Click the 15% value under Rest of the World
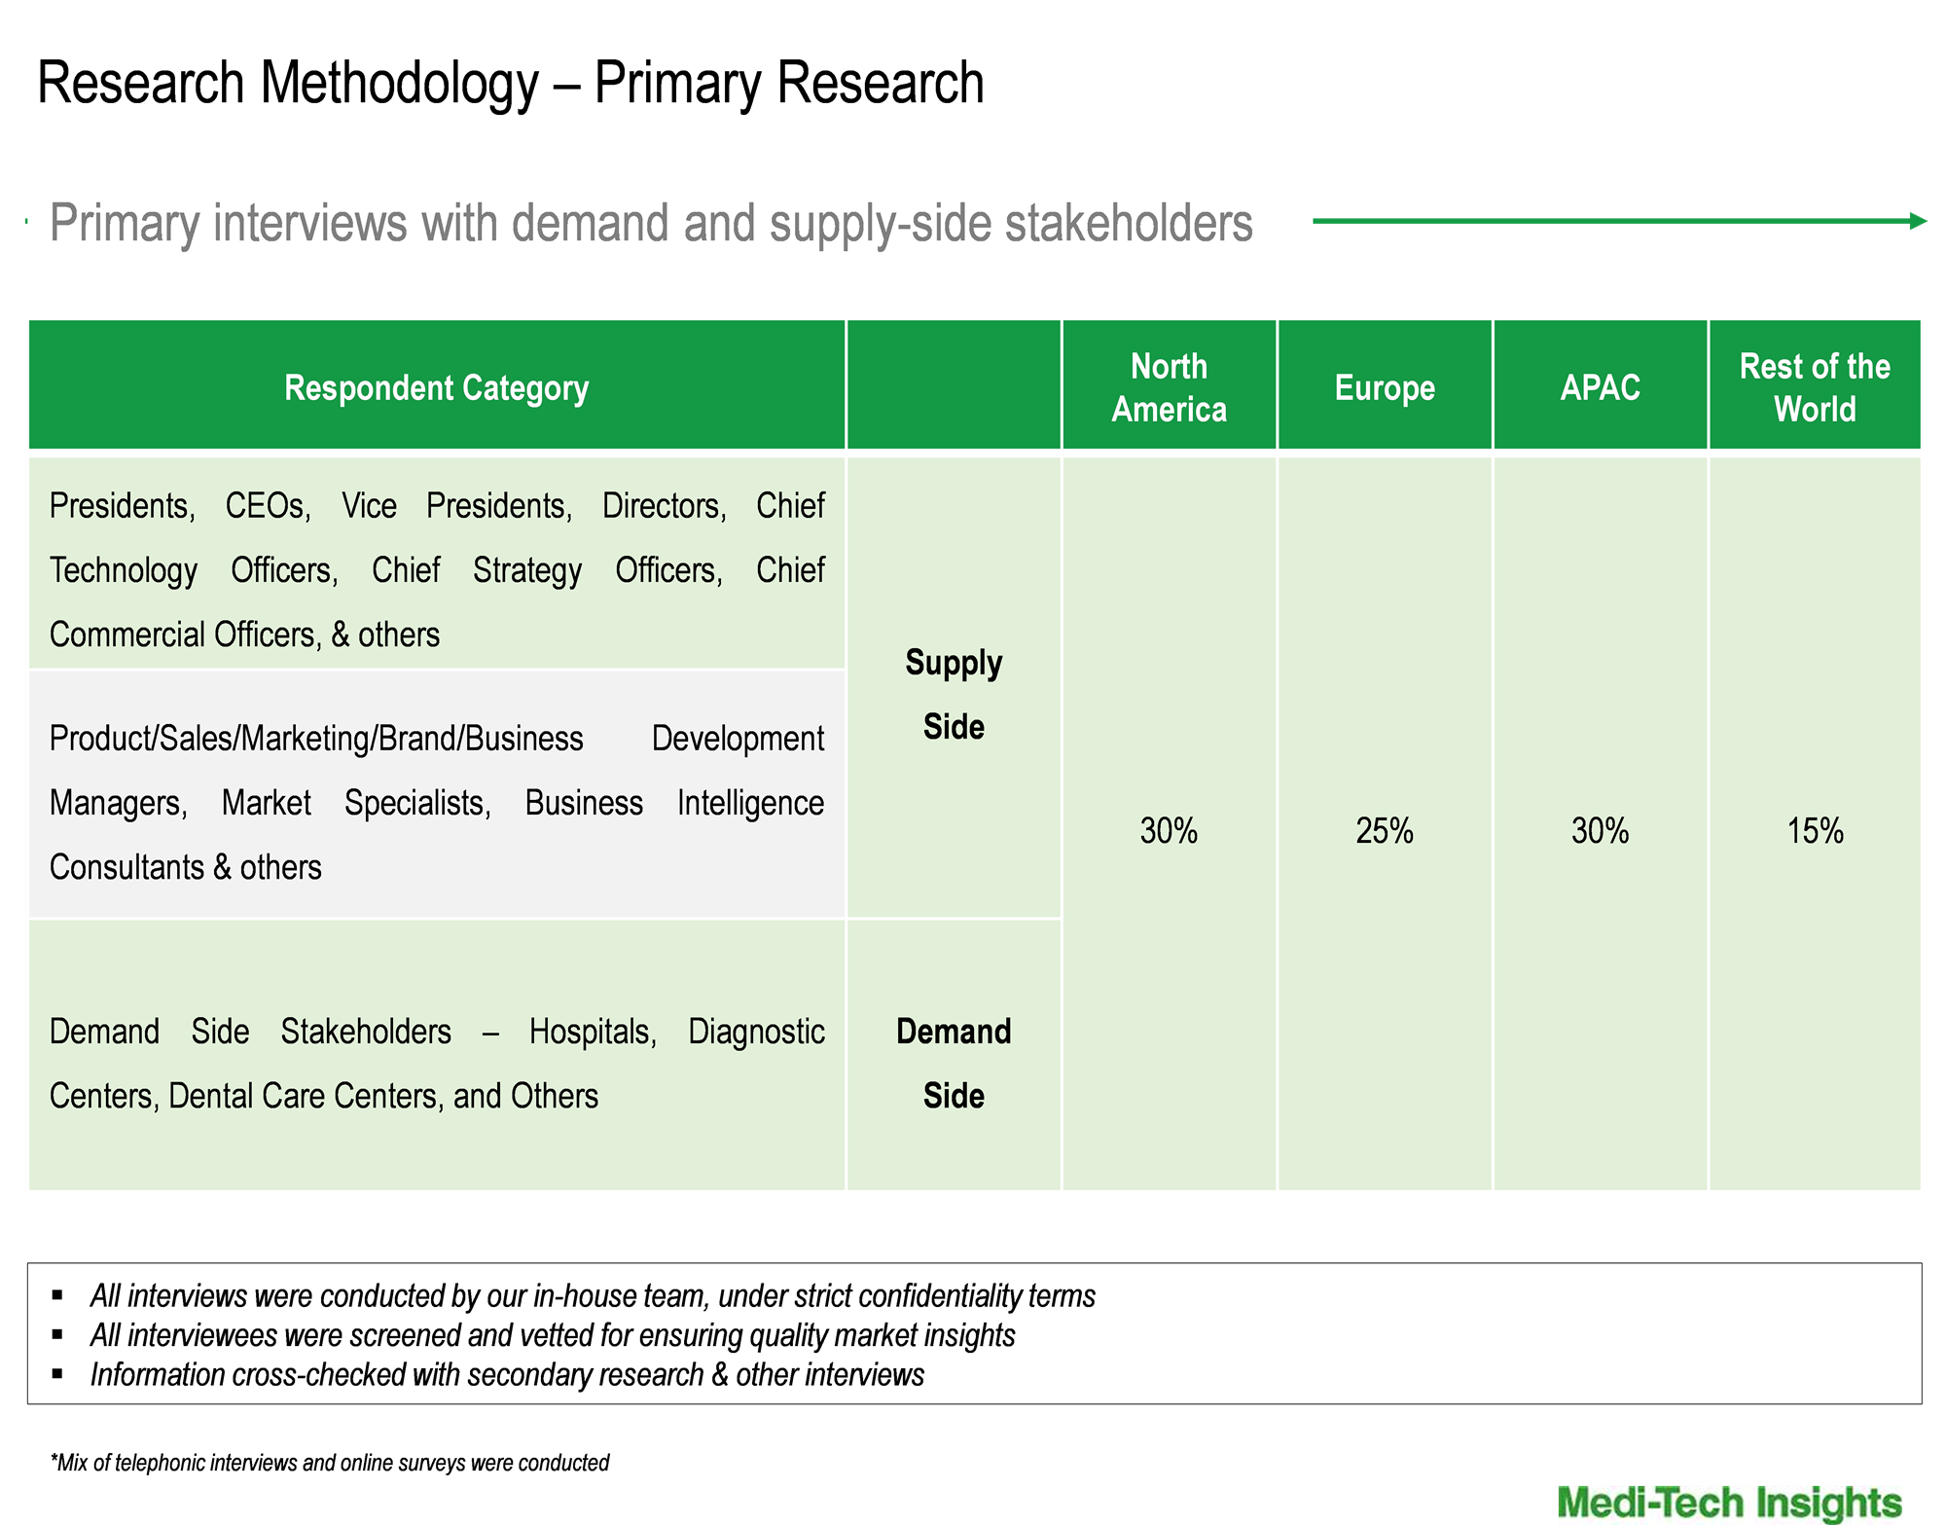The height and width of the screenshot is (1525, 1946). 1815,831
